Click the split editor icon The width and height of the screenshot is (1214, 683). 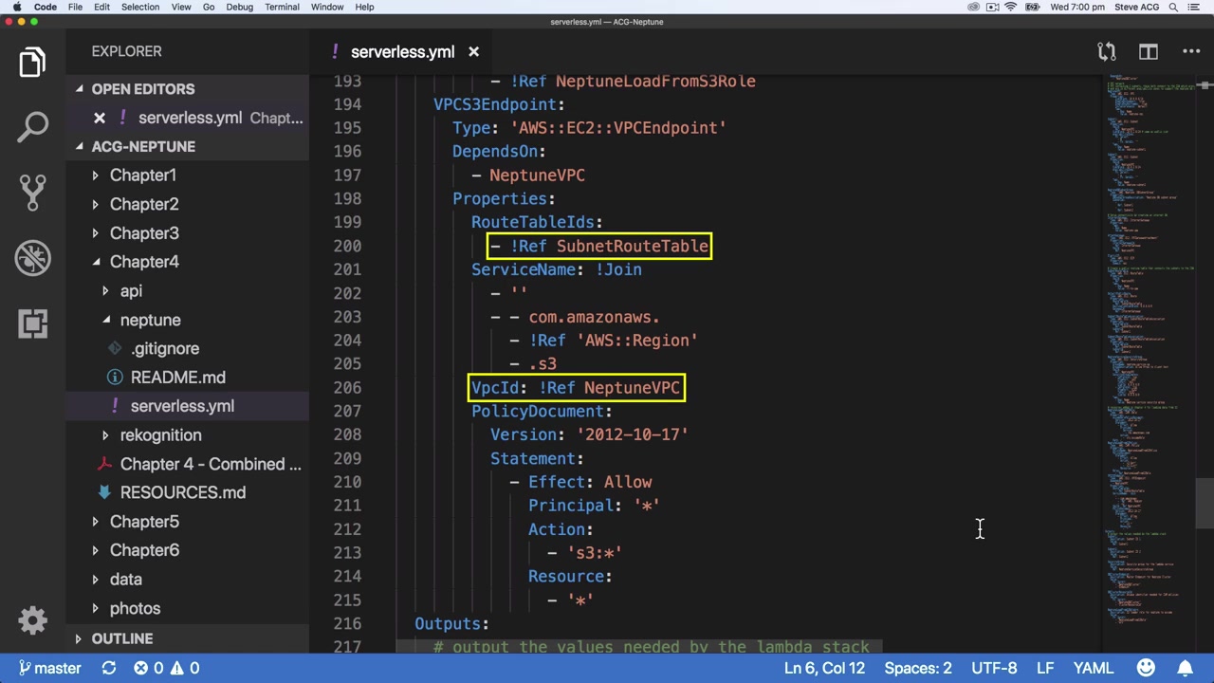tap(1148, 52)
